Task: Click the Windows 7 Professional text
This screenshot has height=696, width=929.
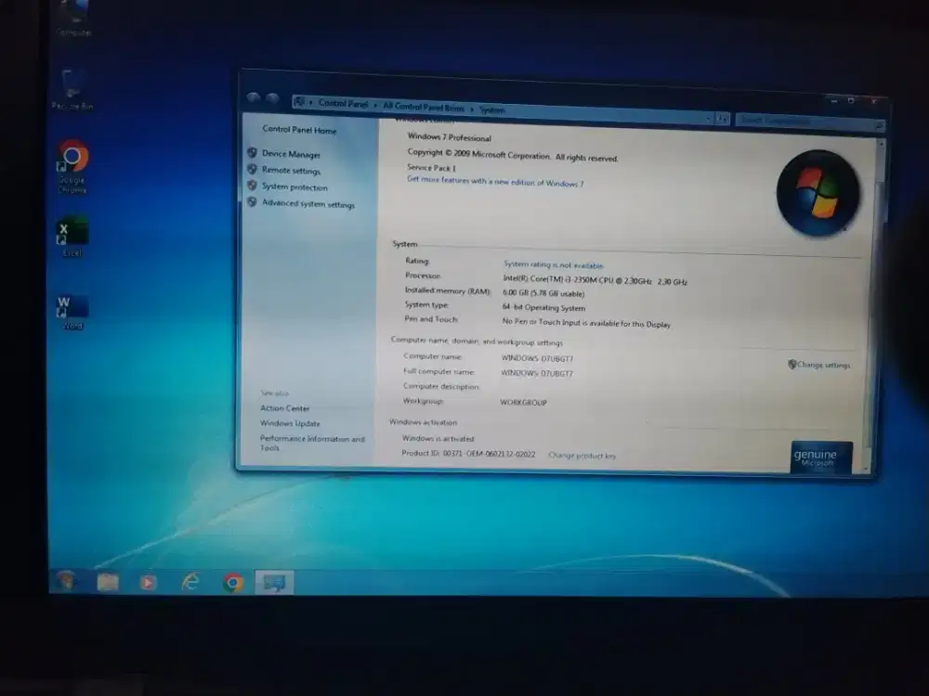Action: (x=449, y=137)
